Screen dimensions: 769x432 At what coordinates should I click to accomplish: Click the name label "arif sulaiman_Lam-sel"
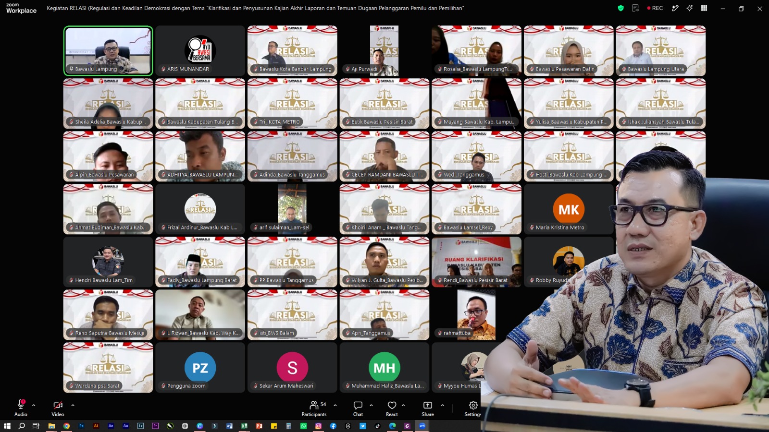point(285,228)
